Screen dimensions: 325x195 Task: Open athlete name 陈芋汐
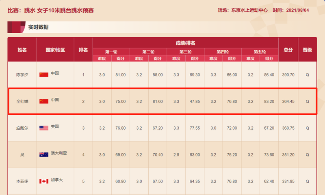click(22, 75)
